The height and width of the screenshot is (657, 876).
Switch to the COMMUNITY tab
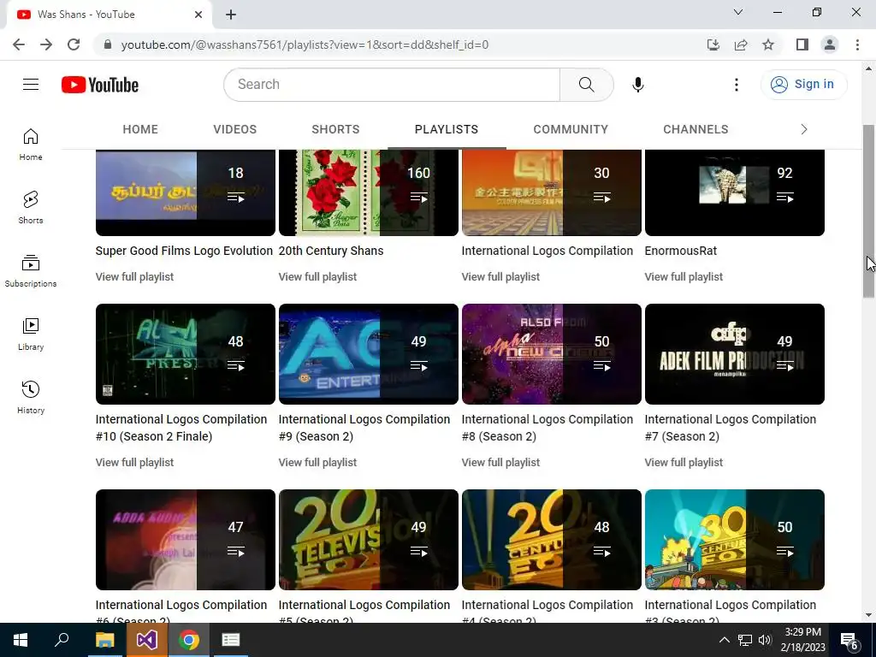coord(571,130)
